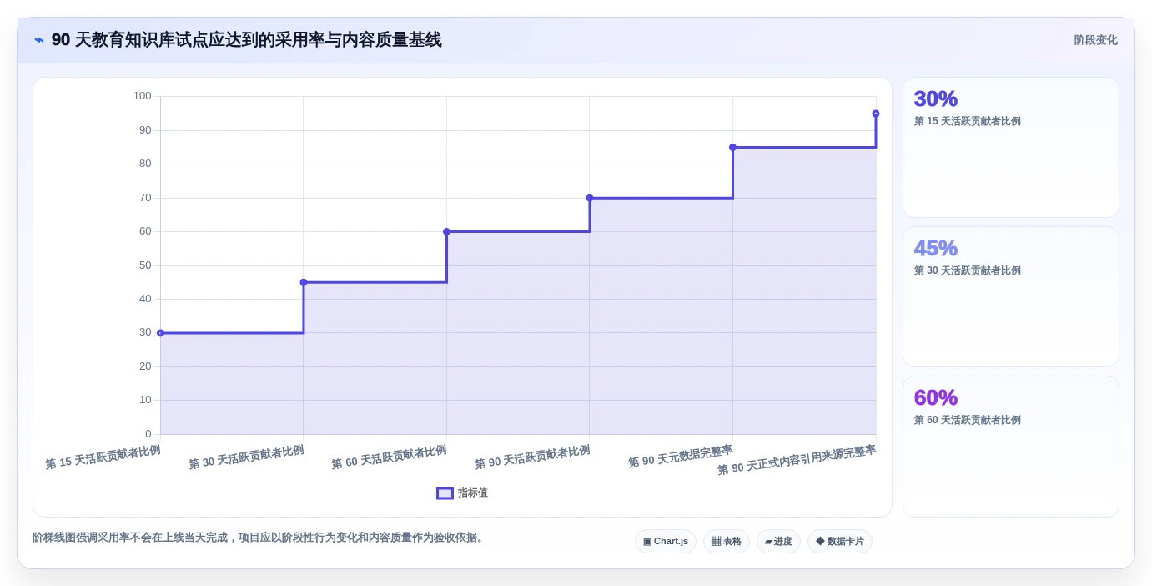This screenshot has height=586, width=1152.
Task: Click the chart data point at 45
Action: [x=304, y=282]
